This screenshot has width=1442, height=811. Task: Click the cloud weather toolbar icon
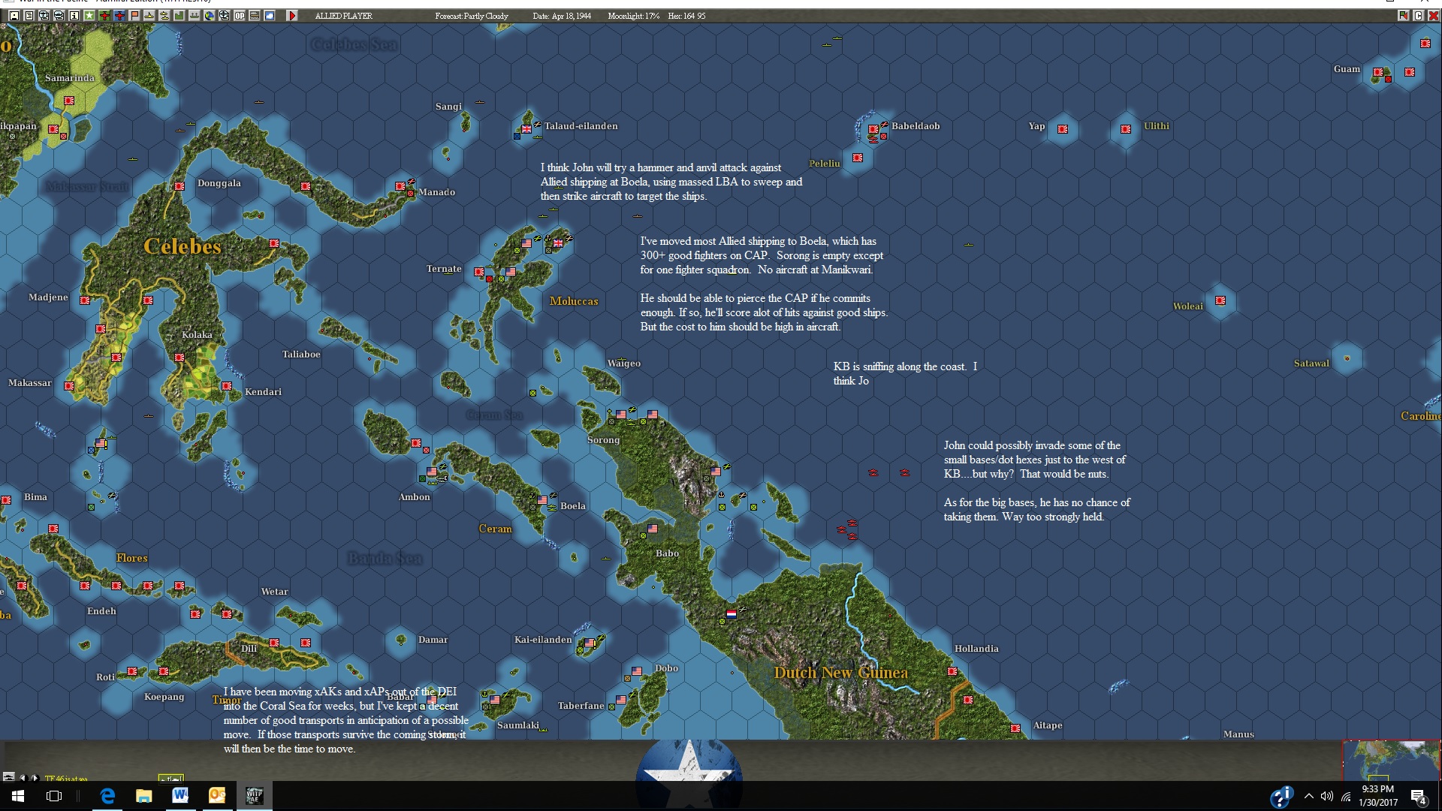point(270,15)
